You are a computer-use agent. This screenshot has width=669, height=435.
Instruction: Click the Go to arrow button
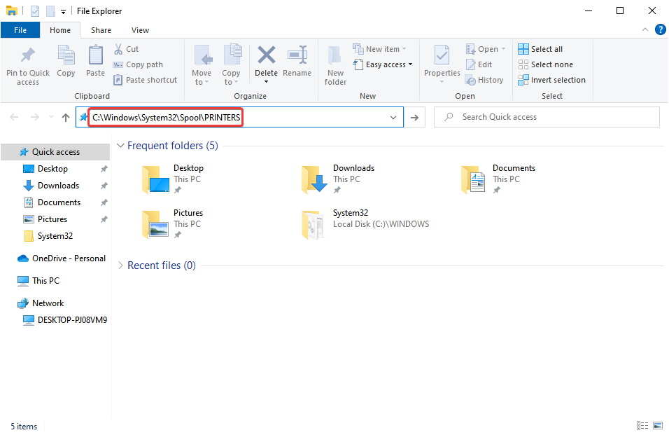tap(414, 118)
